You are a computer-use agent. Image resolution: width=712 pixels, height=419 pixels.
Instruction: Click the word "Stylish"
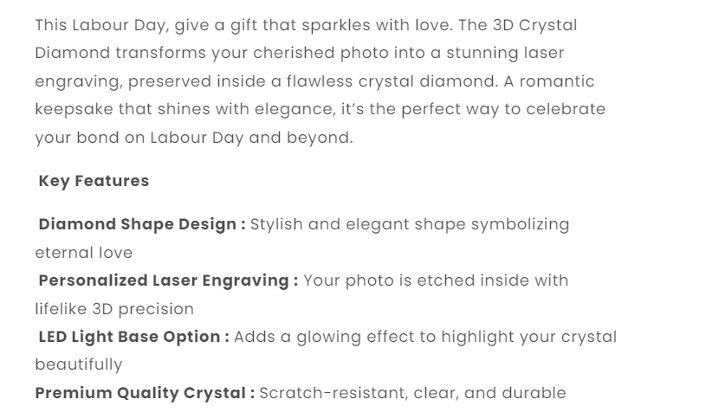(277, 224)
